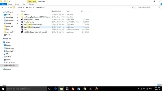
Task: Open PowerPoint from taskbar
Action: [73, 89]
